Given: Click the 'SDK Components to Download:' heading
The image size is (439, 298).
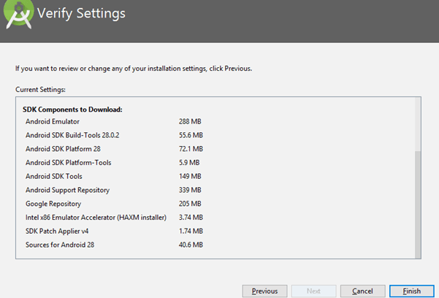Looking at the screenshot, I should (72, 110).
